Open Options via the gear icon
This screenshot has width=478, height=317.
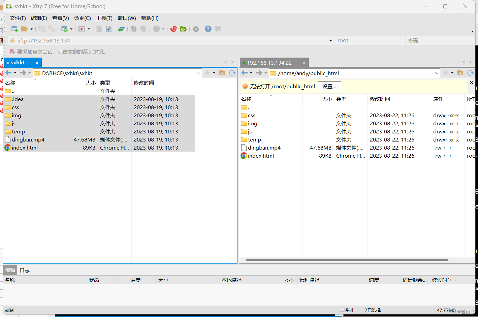click(x=196, y=29)
